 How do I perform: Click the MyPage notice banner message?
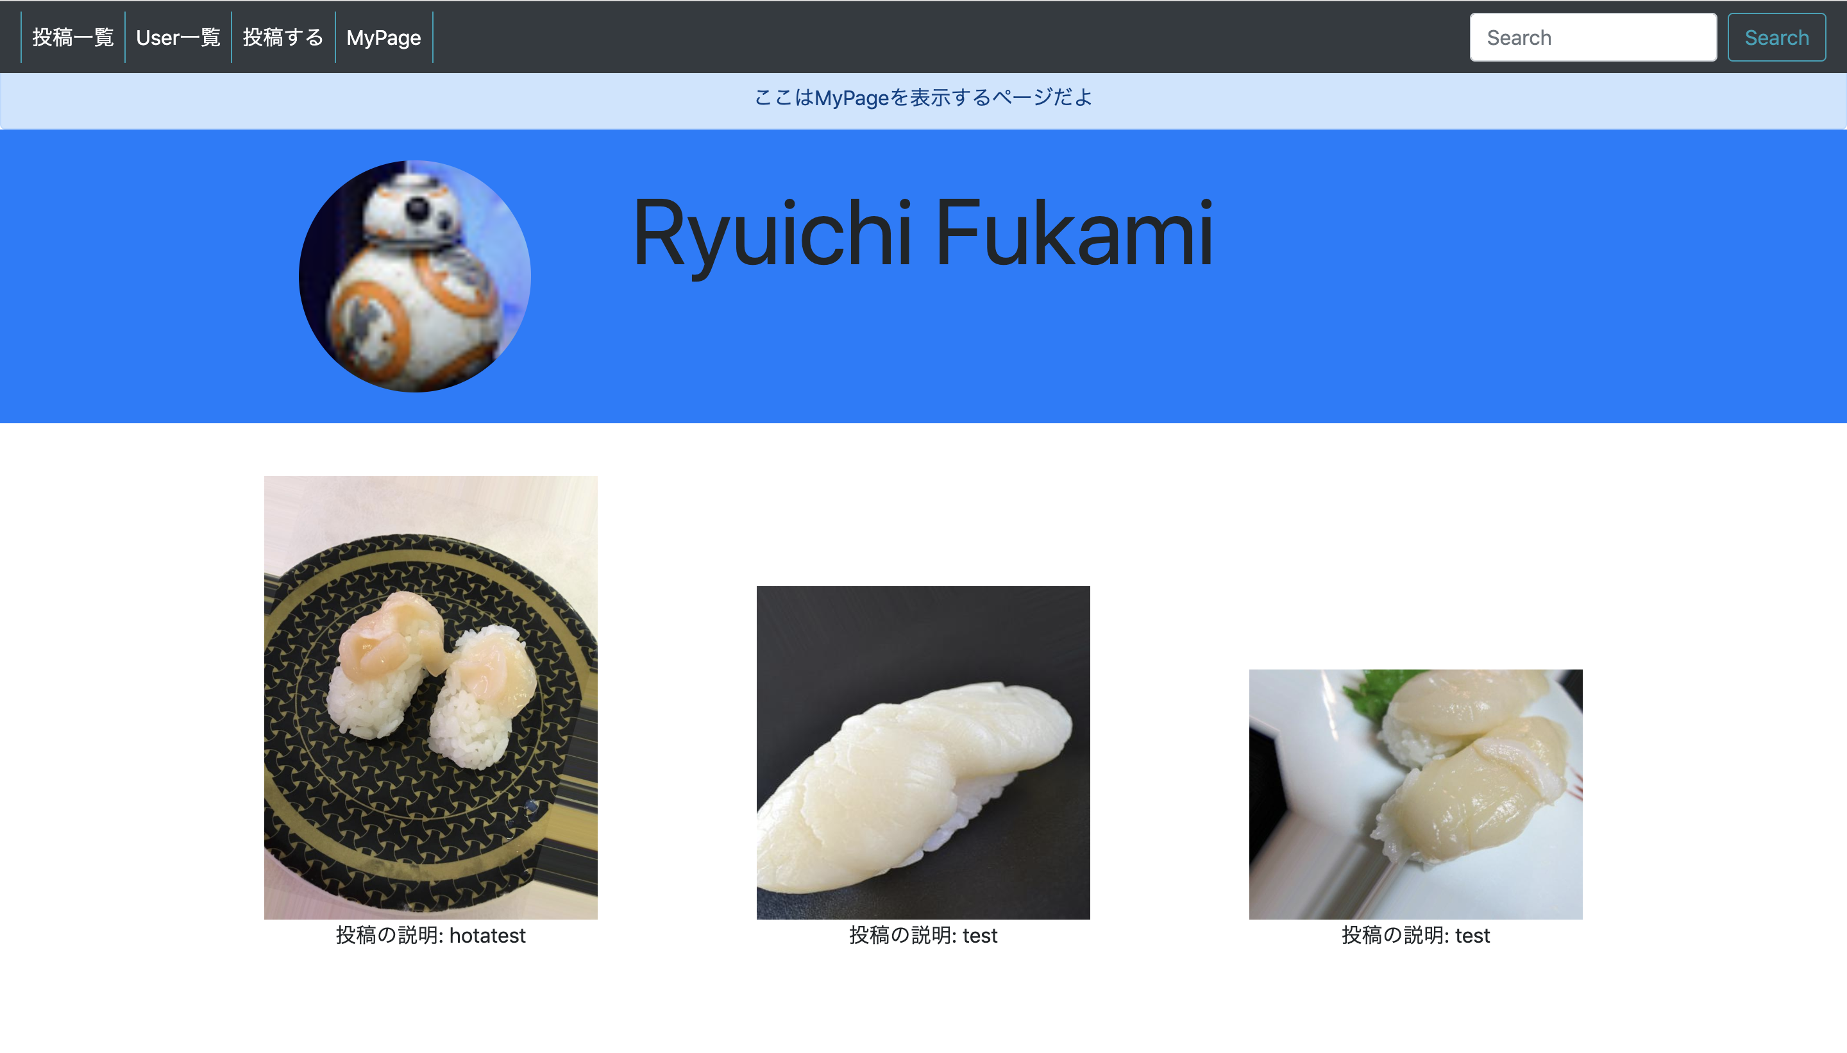pos(923,99)
